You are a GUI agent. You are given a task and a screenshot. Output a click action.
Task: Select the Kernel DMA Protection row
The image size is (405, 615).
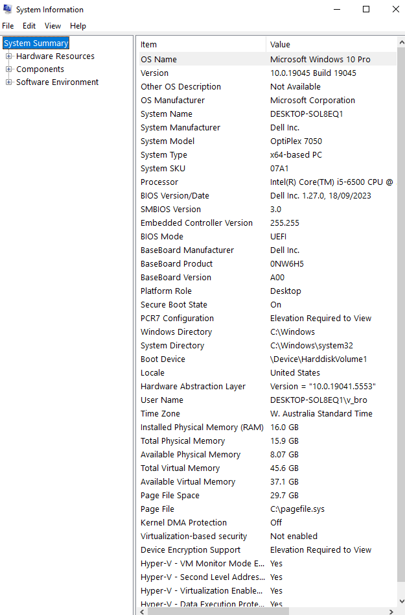[x=266, y=522]
